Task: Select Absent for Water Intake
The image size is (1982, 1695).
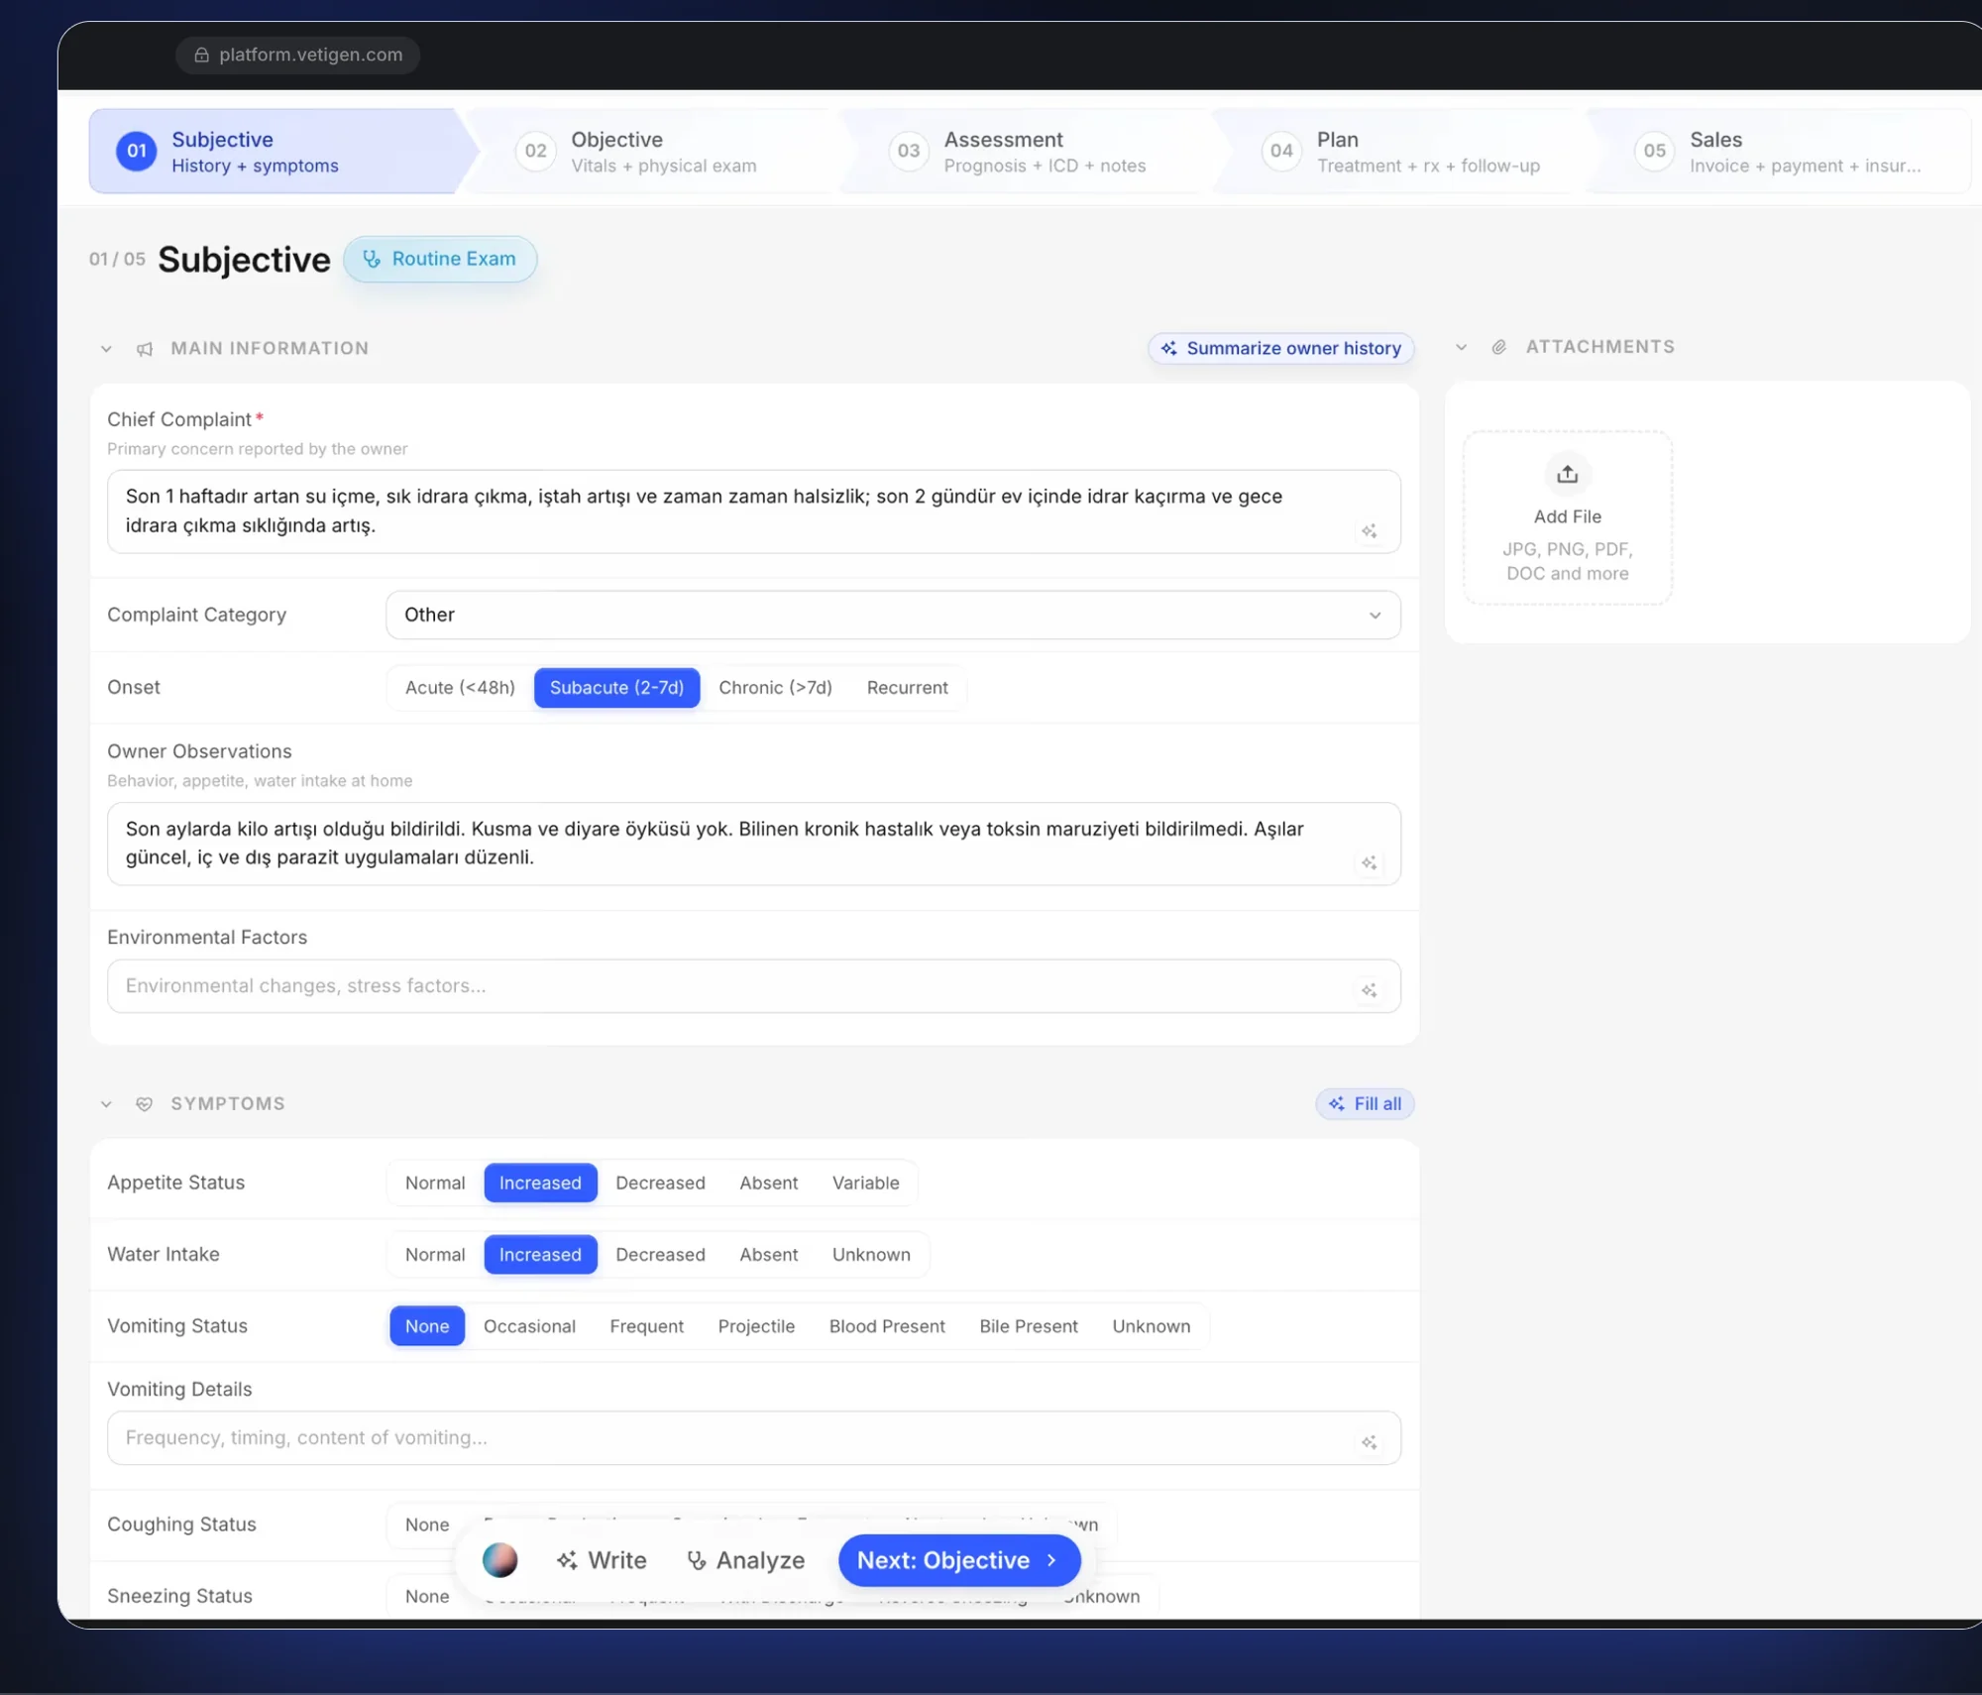Action: [x=768, y=1255]
